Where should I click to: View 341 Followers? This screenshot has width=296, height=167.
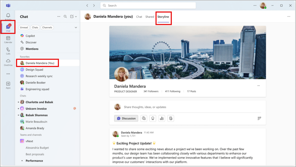pyautogui.click(x=151, y=91)
